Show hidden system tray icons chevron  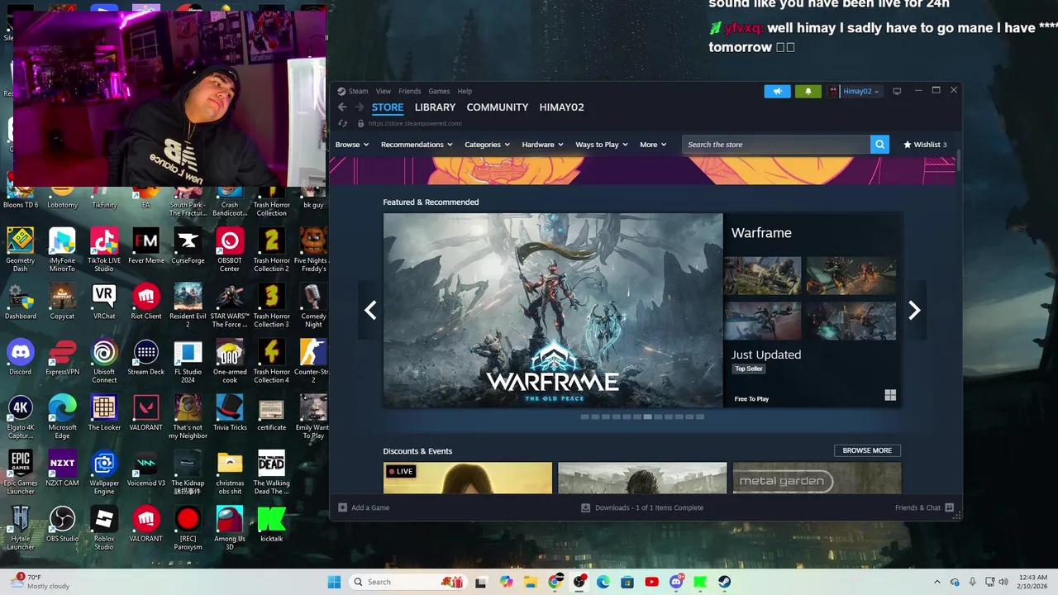(x=936, y=582)
